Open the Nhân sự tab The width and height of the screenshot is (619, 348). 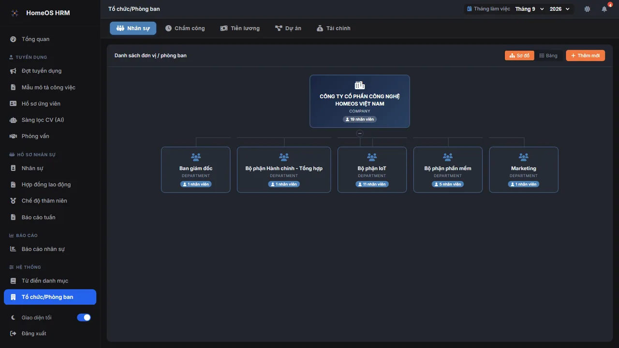coord(133,28)
